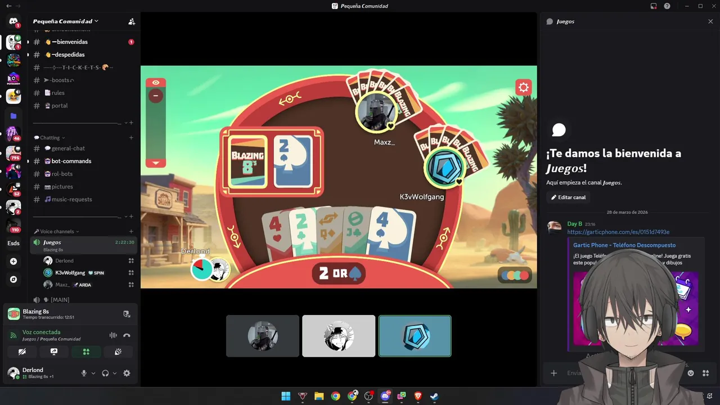Open the Esds server
720x405 pixels.
[13, 243]
